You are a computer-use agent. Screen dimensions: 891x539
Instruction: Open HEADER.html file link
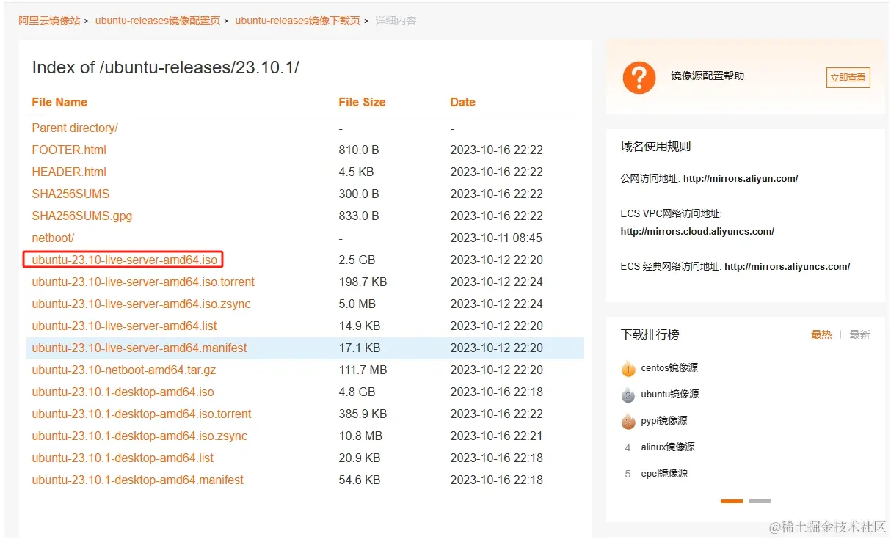[x=69, y=172]
